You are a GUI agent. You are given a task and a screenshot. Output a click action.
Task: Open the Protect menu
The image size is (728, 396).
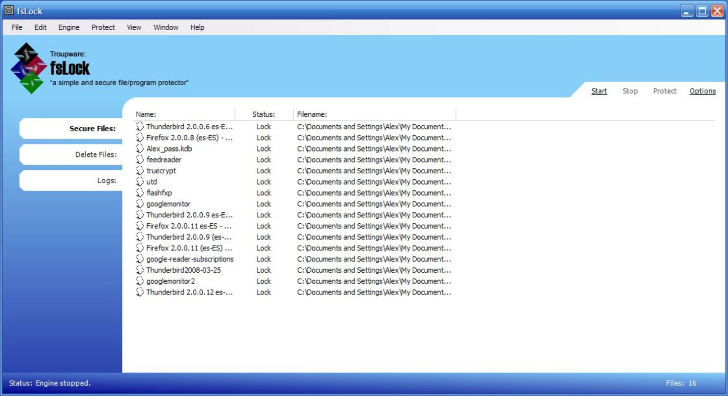pyautogui.click(x=103, y=27)
